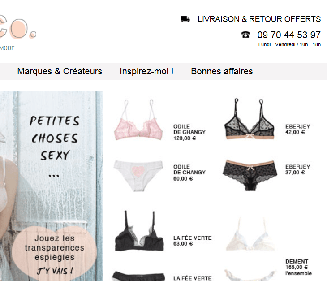Open the white heart panty thumbnail
The width and height of the screenshot is (327, 281).
pyautogui.click(x=138, y=175)
